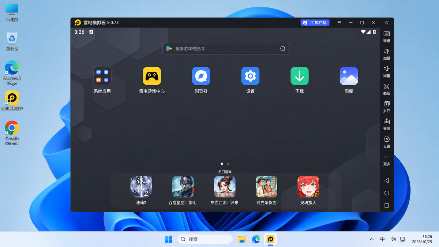Click the 手机控制 button
The image size is (439, 247).
[x=315, y=23]
